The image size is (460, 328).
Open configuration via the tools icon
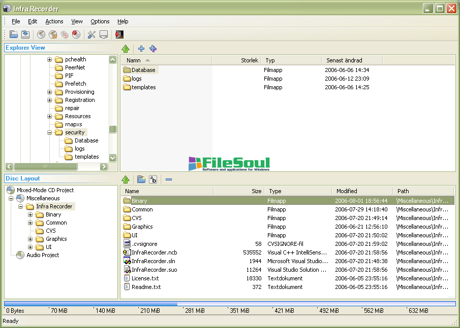tap(91, 34)
